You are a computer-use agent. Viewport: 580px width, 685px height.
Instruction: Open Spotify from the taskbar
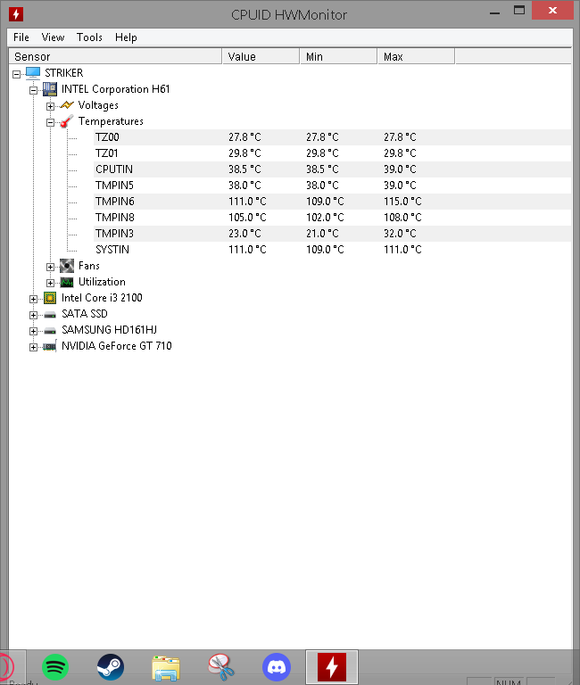click(55, 667)
